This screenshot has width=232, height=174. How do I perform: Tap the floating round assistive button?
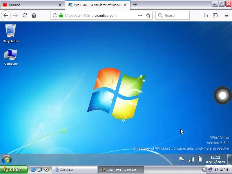222,95
